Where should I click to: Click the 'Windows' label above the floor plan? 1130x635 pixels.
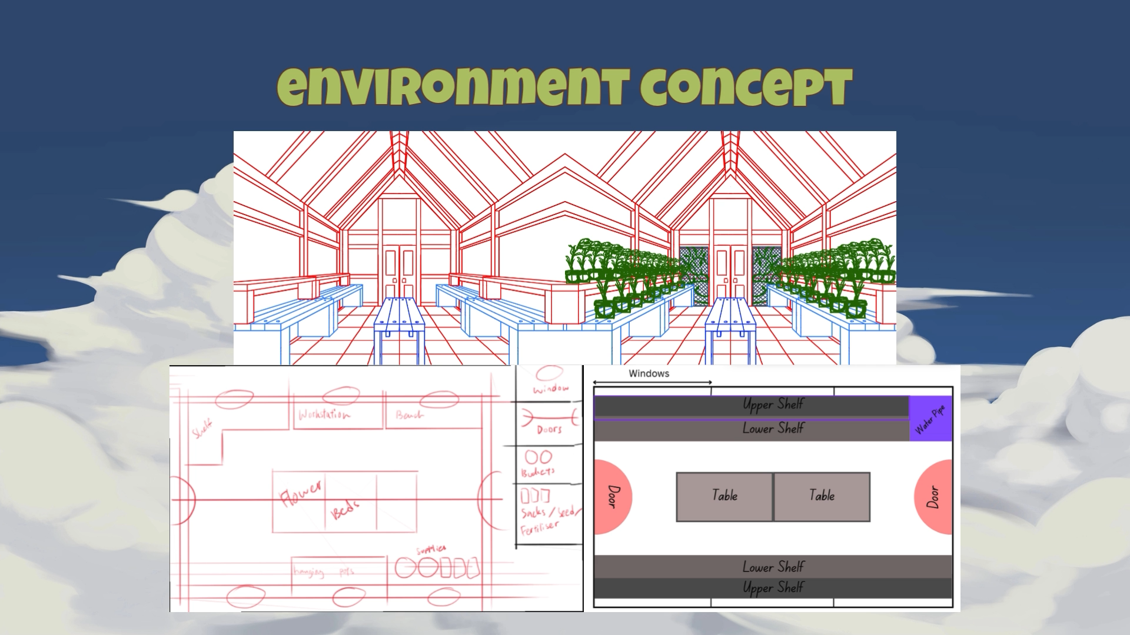coord(649,373)
